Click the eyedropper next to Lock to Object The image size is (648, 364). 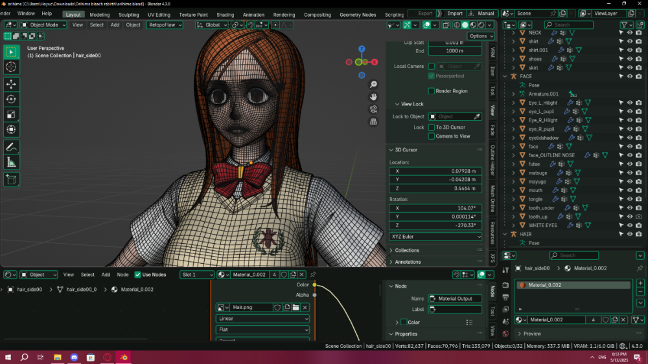[478, 117]
